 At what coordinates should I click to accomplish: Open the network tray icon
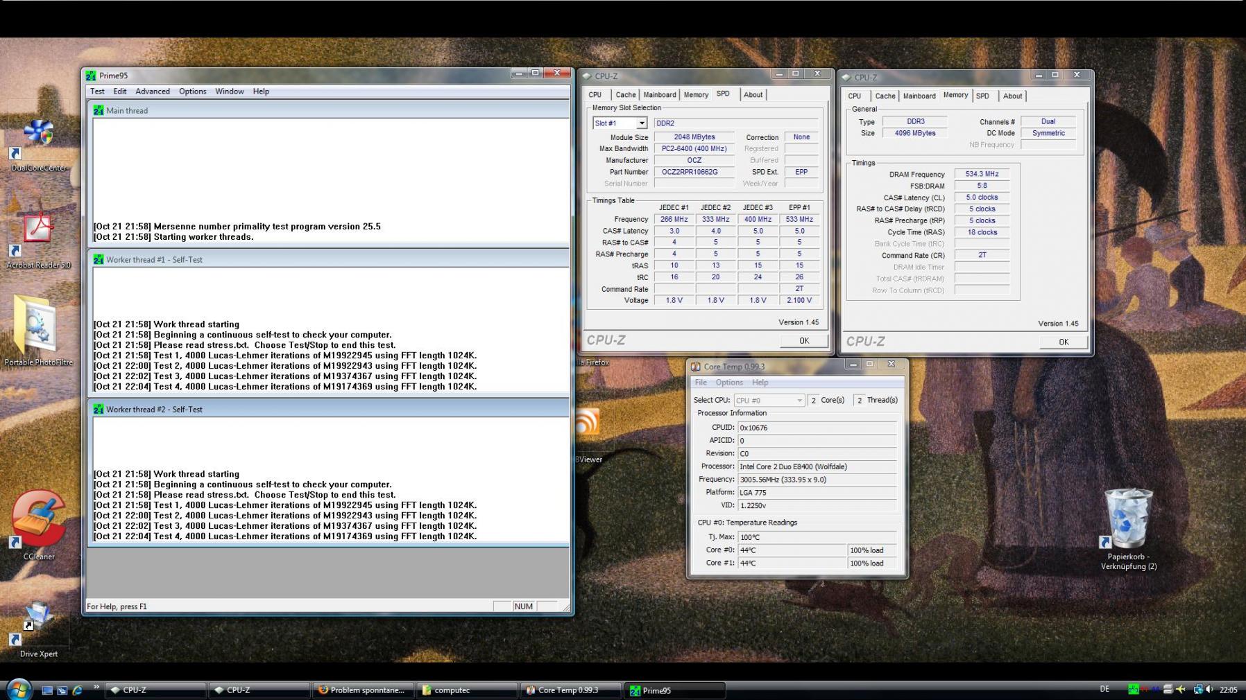1197,690
